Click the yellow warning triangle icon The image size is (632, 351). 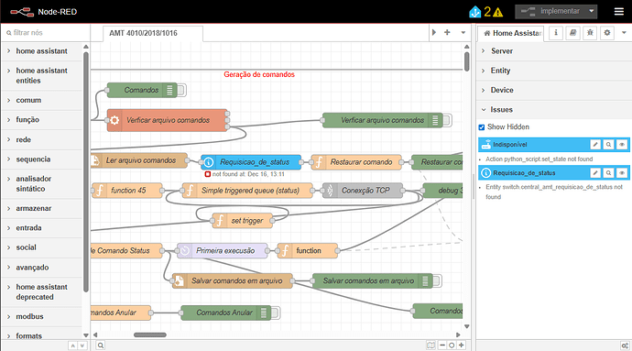click(497, 12)
